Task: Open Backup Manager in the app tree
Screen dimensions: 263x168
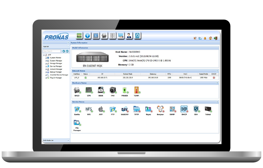Action: tap(56, 72)
